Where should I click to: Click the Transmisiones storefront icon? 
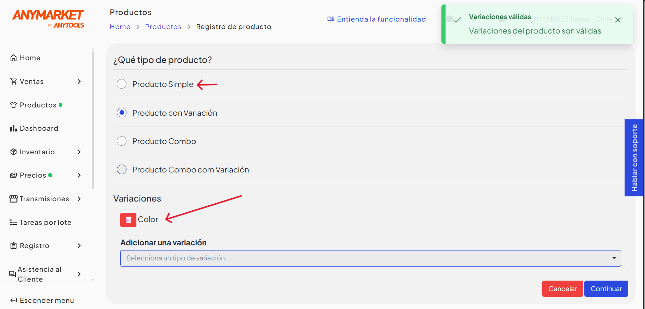pos(13,199)
